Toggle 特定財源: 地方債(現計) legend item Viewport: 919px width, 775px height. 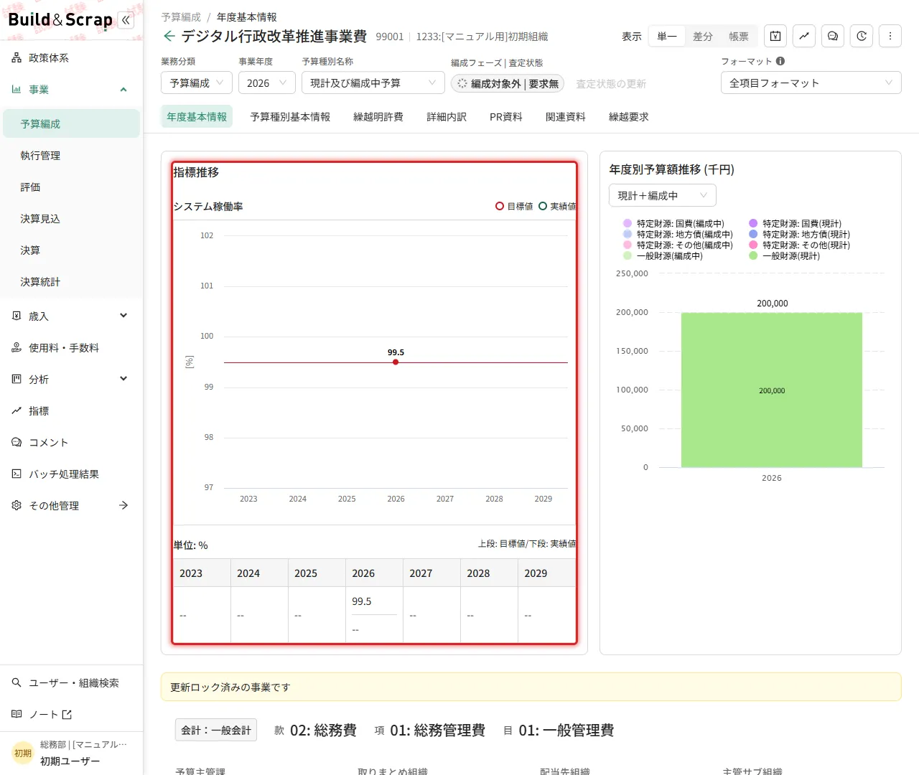(799, 235)
